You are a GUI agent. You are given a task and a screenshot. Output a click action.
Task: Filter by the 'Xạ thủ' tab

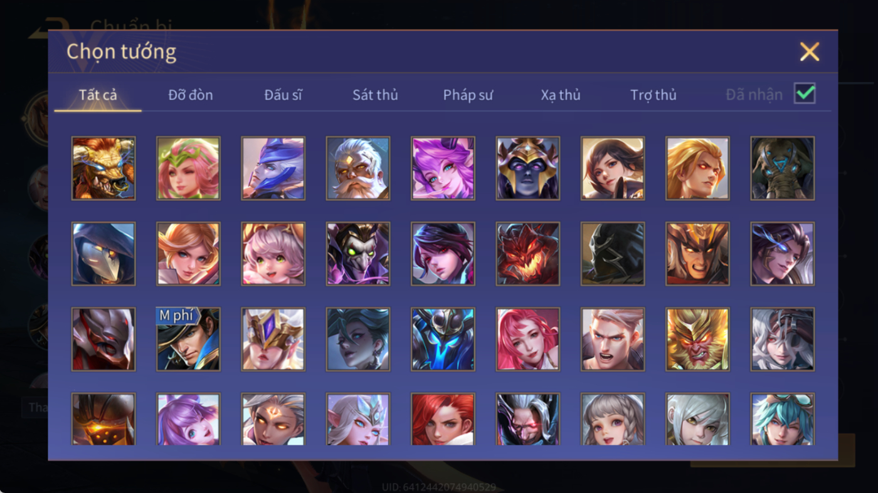click(561, 95)
